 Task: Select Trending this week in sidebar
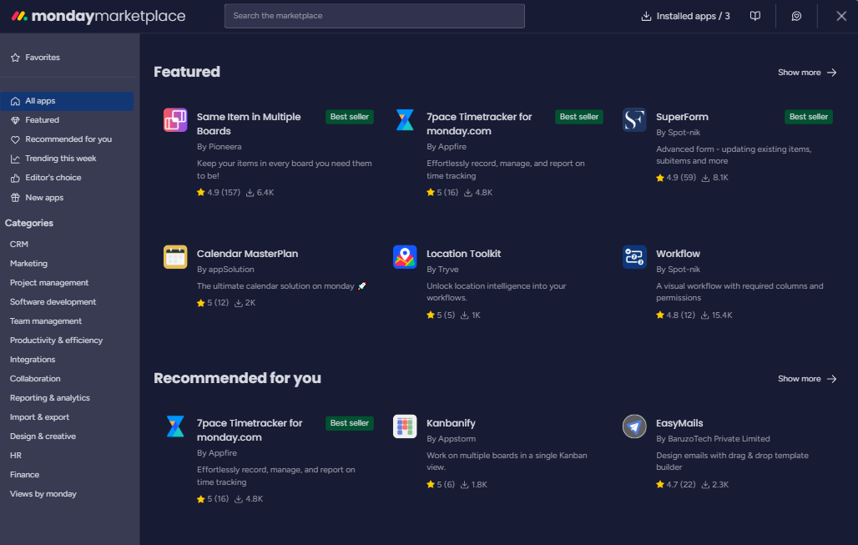pos(60,159)
